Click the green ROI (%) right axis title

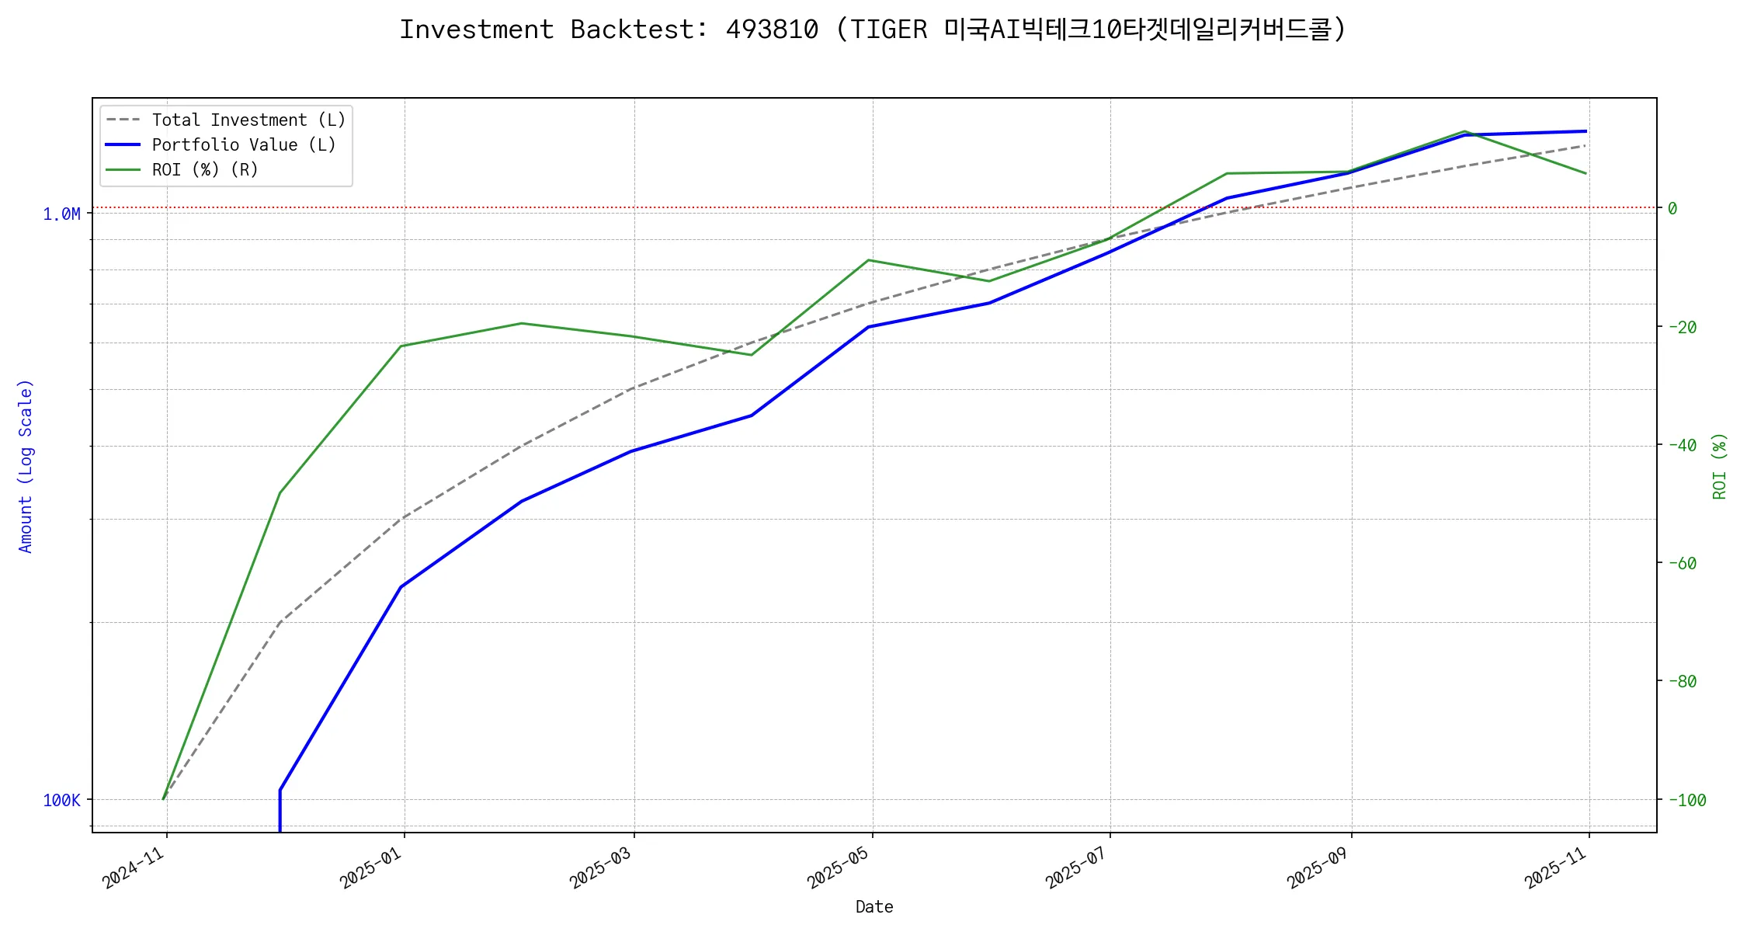[1720, 466]
